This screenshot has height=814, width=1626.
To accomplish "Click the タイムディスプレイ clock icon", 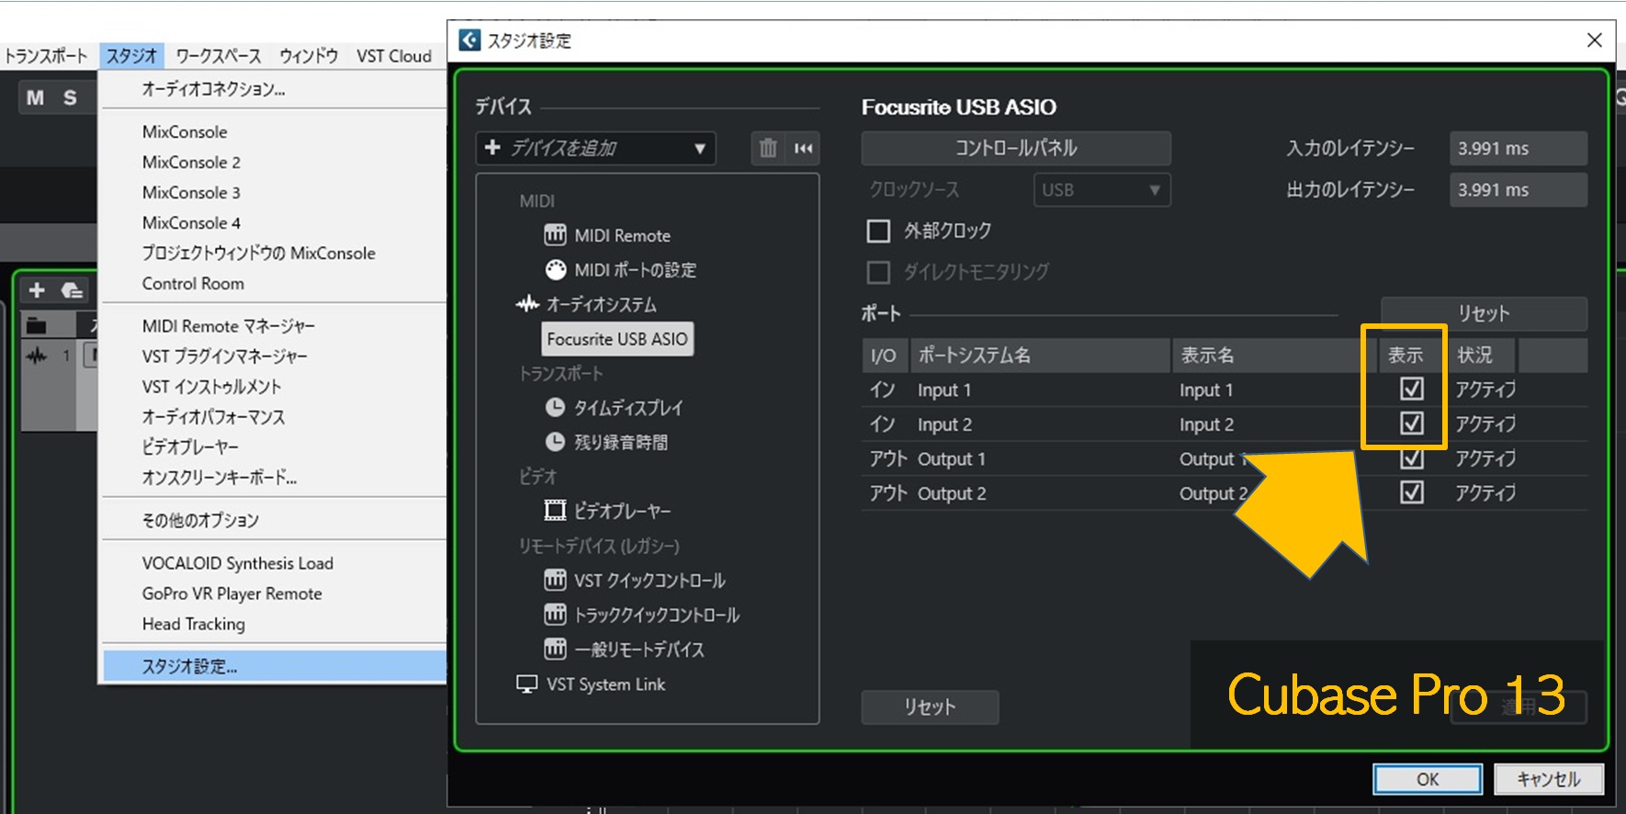I will (x=555, y=407).
